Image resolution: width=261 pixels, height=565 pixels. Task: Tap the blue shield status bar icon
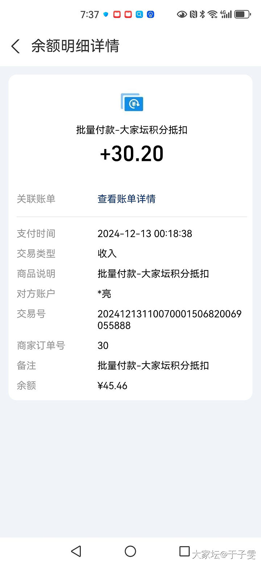pyautogui.click(x=106, y=14)
